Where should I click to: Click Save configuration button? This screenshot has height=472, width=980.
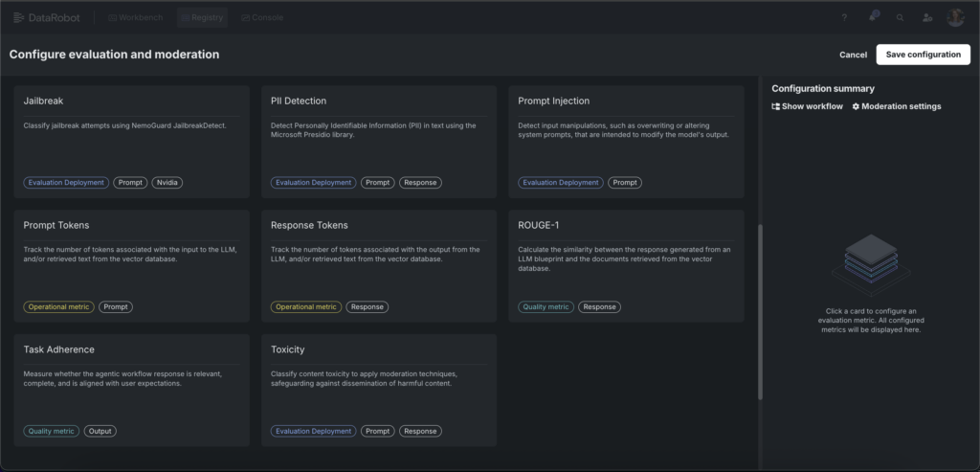coord(924,55)
